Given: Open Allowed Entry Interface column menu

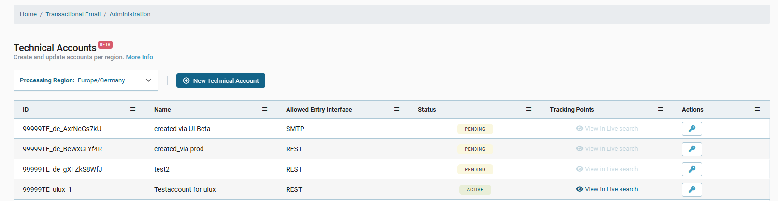Looking at the screenshot, I should (397, 109).
